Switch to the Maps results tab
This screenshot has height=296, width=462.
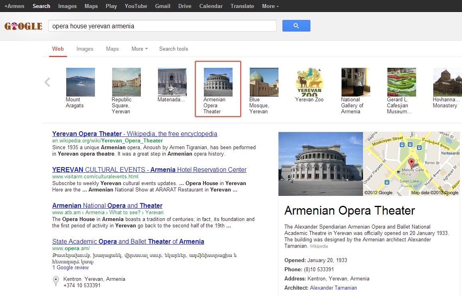pyautogui.click(x=112, y=49)
